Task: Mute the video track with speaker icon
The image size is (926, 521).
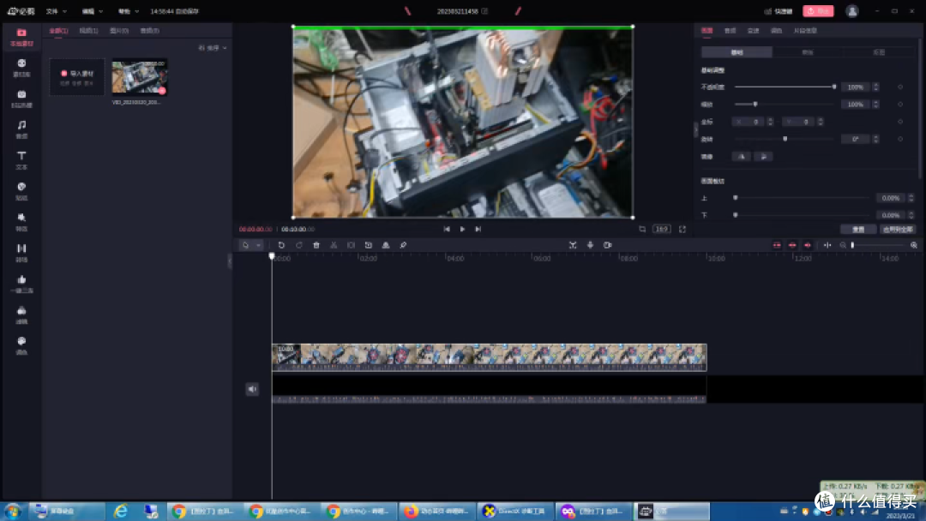Action: click(252, 389)
